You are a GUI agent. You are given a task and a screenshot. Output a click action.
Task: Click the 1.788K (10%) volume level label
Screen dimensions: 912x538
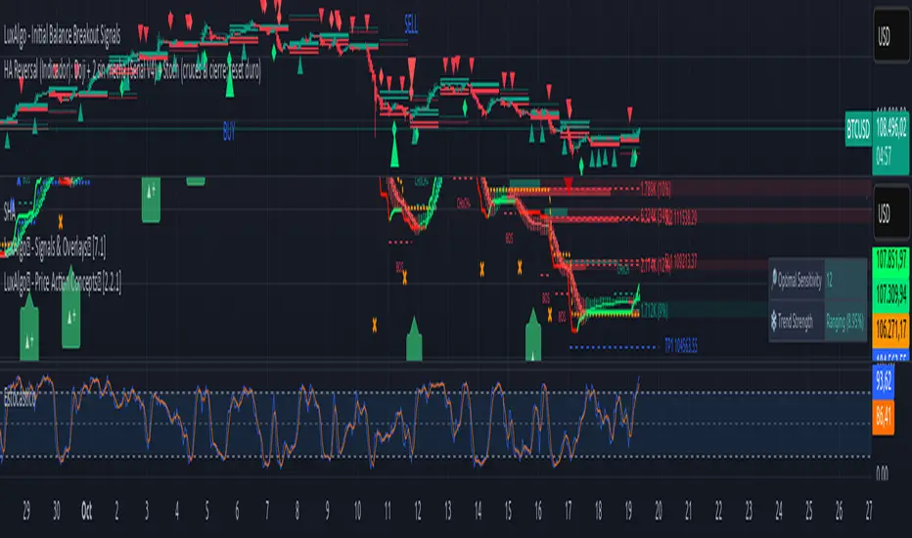[656, 189]
